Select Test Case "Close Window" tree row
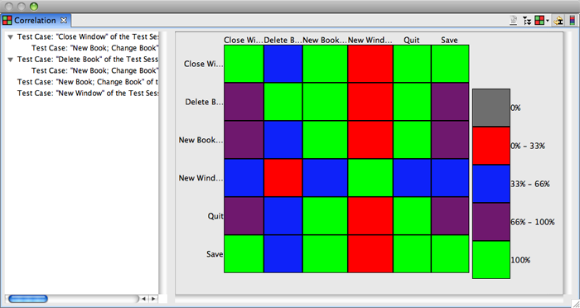Screen dimensions: 580x308 [88, 37]
